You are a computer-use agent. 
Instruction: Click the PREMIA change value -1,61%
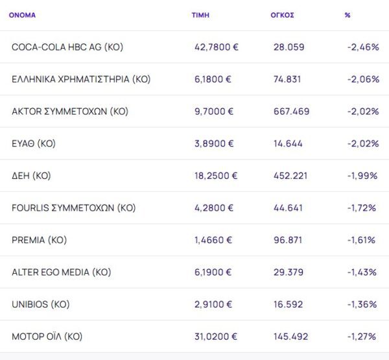pyautogui.click(x=361, y=240)
